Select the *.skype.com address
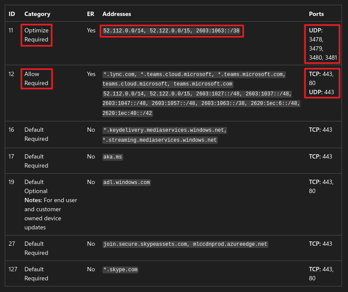Screen dimensions: 348x292 click(x=120, y=270)
